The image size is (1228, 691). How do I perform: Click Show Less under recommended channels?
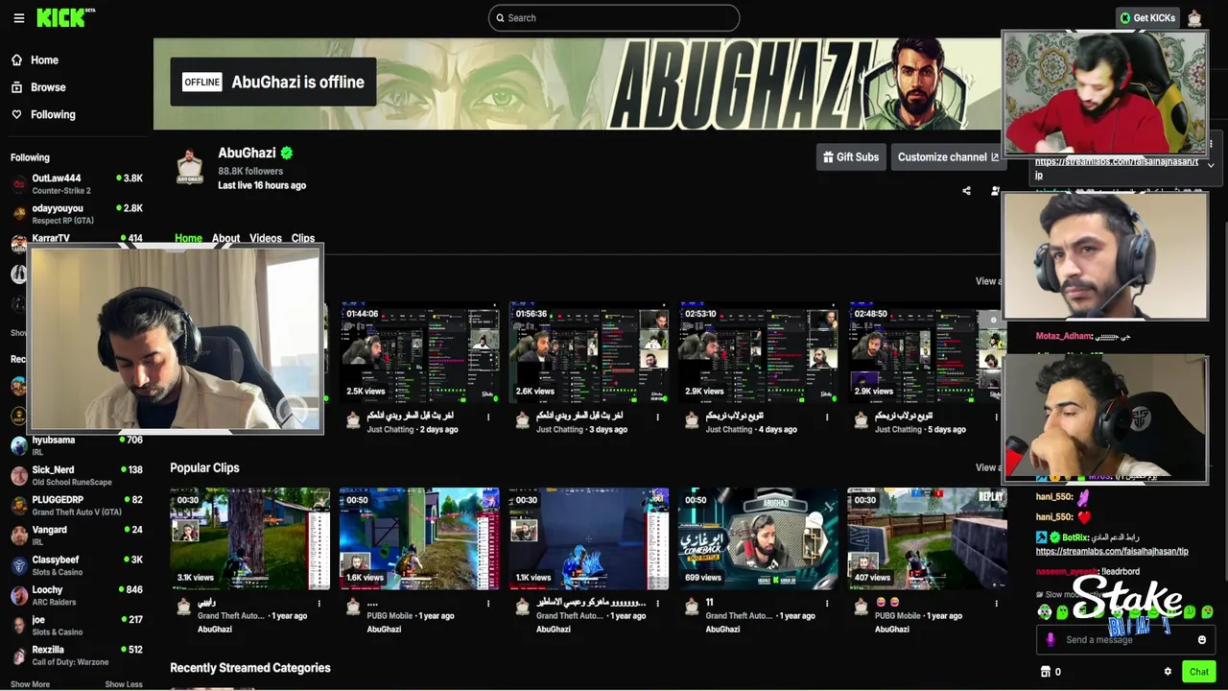coord(124,684)
